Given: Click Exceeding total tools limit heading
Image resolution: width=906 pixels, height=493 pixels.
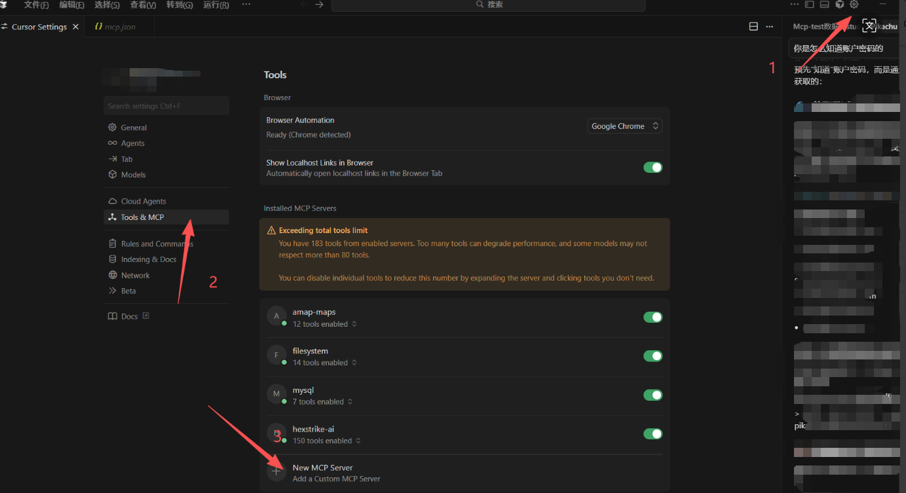Looking at the screenshot, I should tap(323, 230).
